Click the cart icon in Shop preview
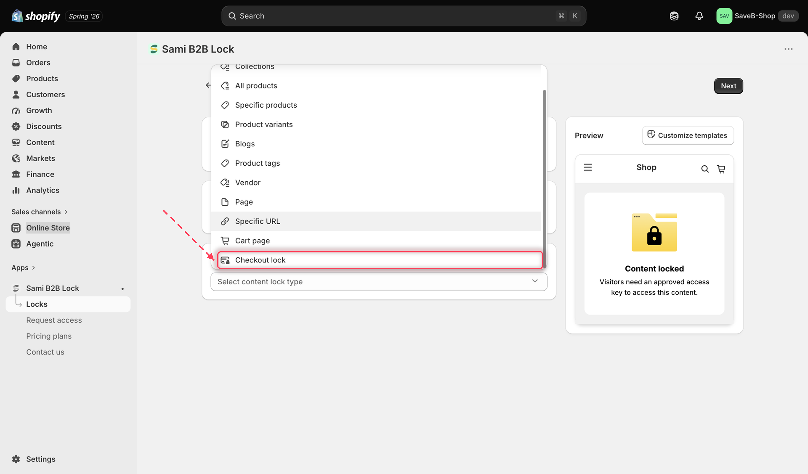This screenshot has width=808, height=474. [x=721, y=169]
